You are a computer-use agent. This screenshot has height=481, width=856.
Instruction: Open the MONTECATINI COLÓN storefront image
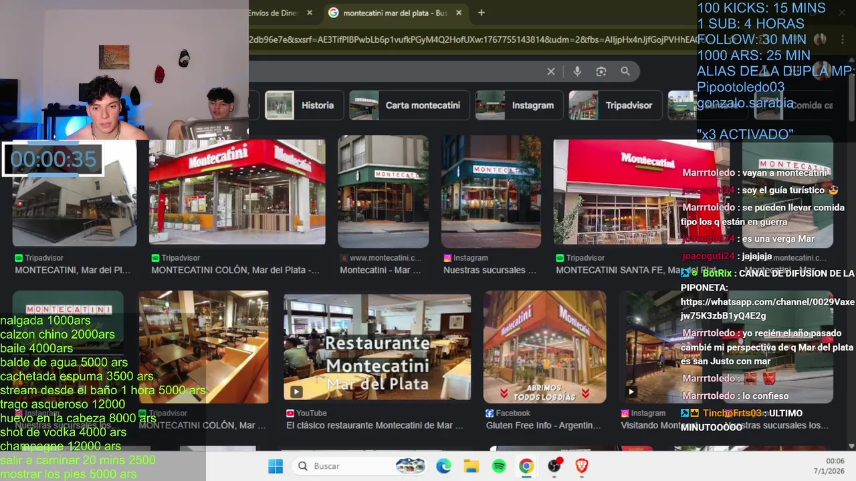click(x=237, y=192)
